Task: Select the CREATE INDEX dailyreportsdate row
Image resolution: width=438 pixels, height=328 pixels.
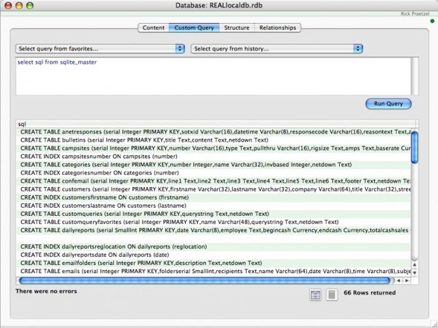Action: click(x=213, y=255)
